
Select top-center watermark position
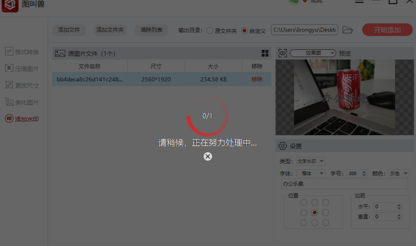click(x=315, y=202)
